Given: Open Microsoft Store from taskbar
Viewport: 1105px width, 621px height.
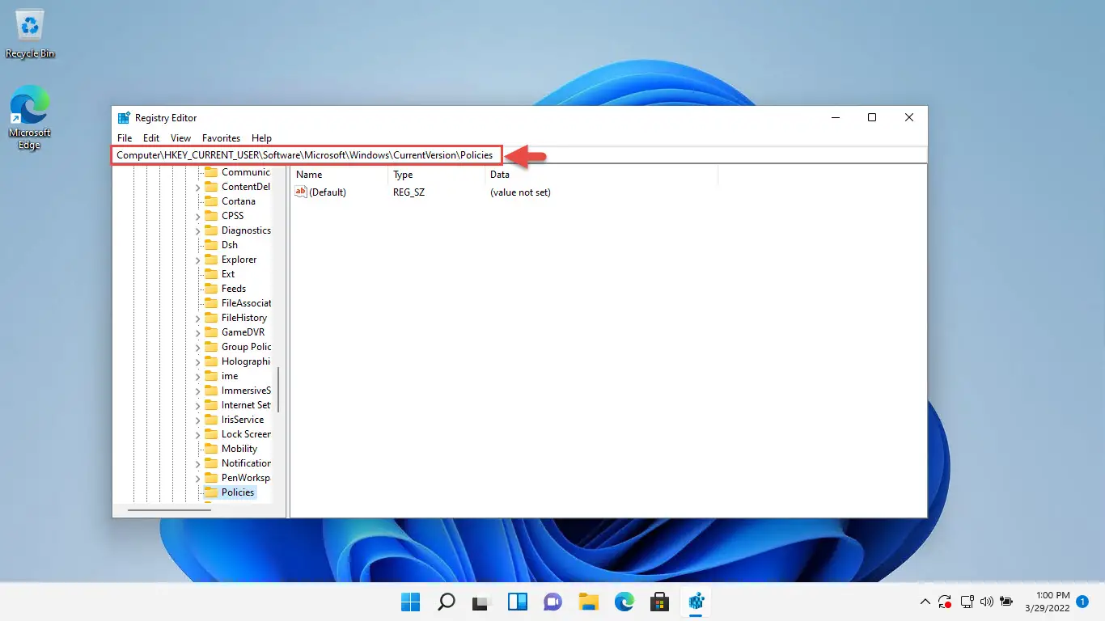Looking at the screenshot, I should pyautogui.click(x=660, y=602).
